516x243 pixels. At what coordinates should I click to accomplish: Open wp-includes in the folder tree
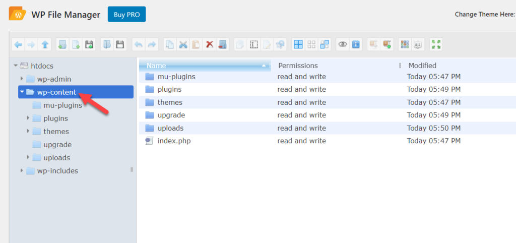[57, 171]
